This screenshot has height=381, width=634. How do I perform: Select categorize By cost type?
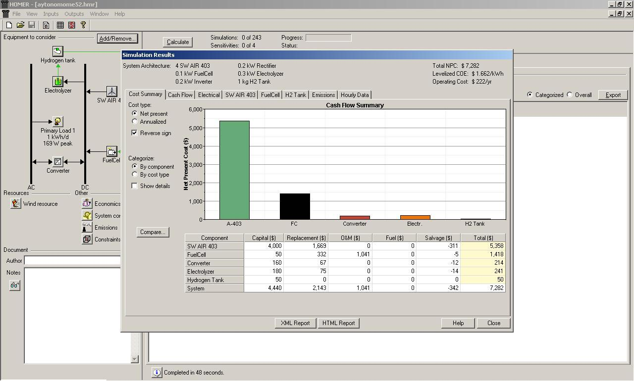pos(135,174)
